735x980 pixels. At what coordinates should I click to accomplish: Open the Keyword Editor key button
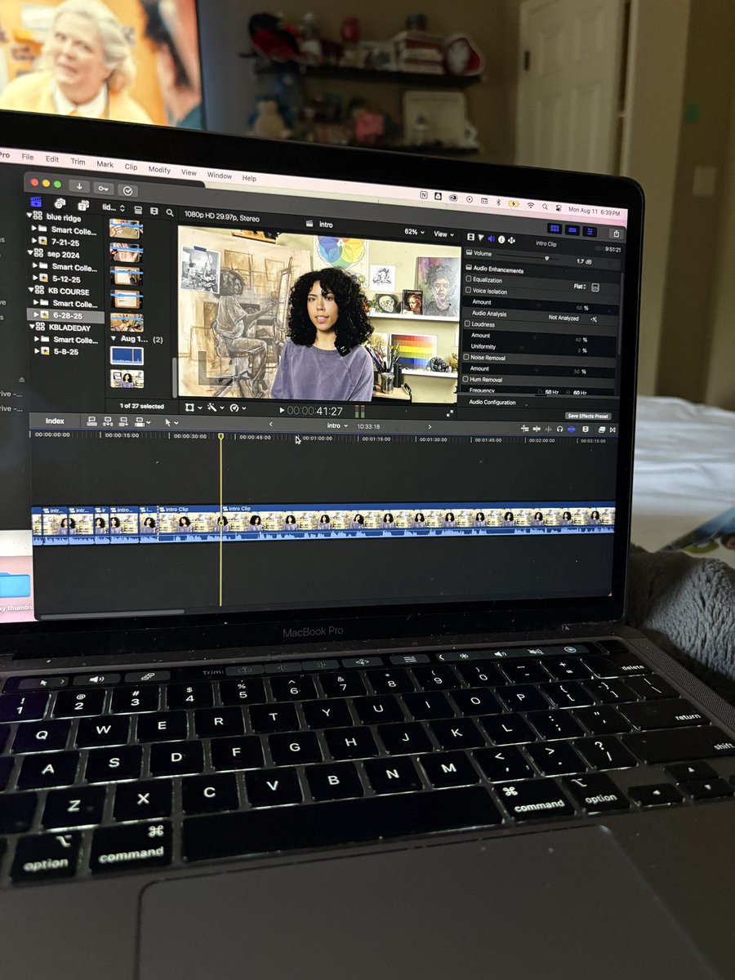[103, 188]
